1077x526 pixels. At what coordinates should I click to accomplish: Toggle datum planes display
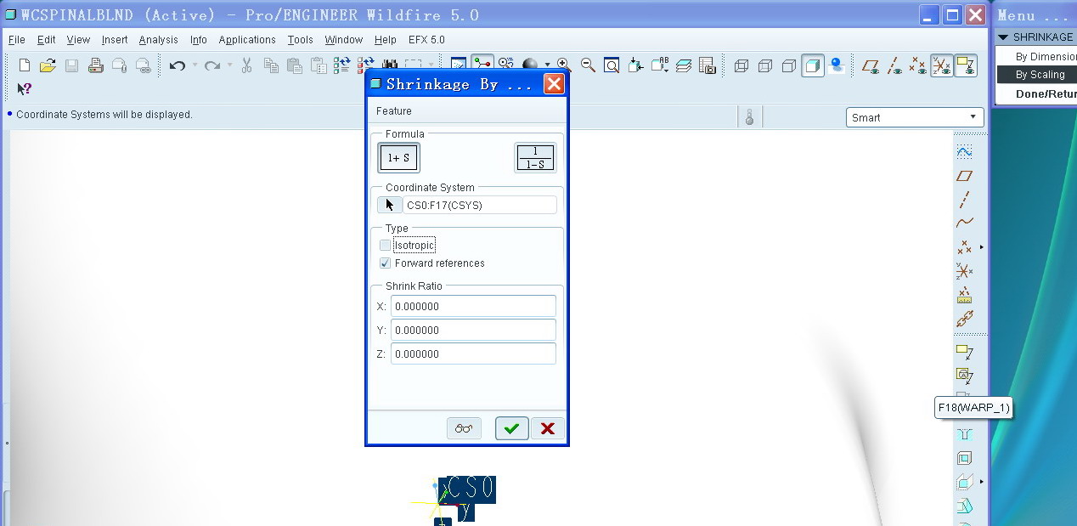(871, 65)
